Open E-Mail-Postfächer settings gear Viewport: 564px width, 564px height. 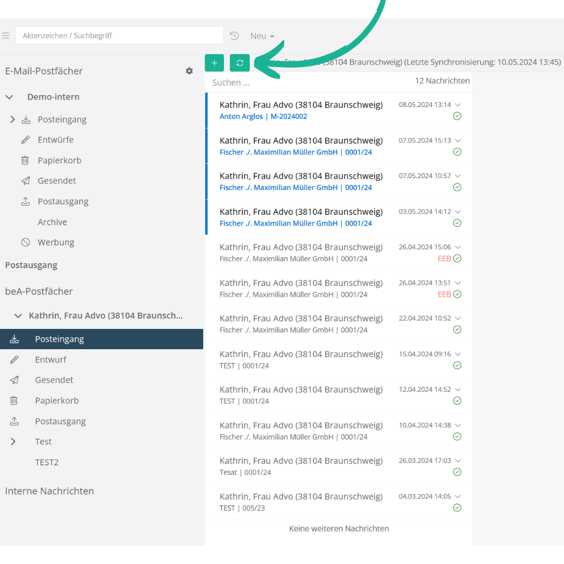tap(190, 71)
